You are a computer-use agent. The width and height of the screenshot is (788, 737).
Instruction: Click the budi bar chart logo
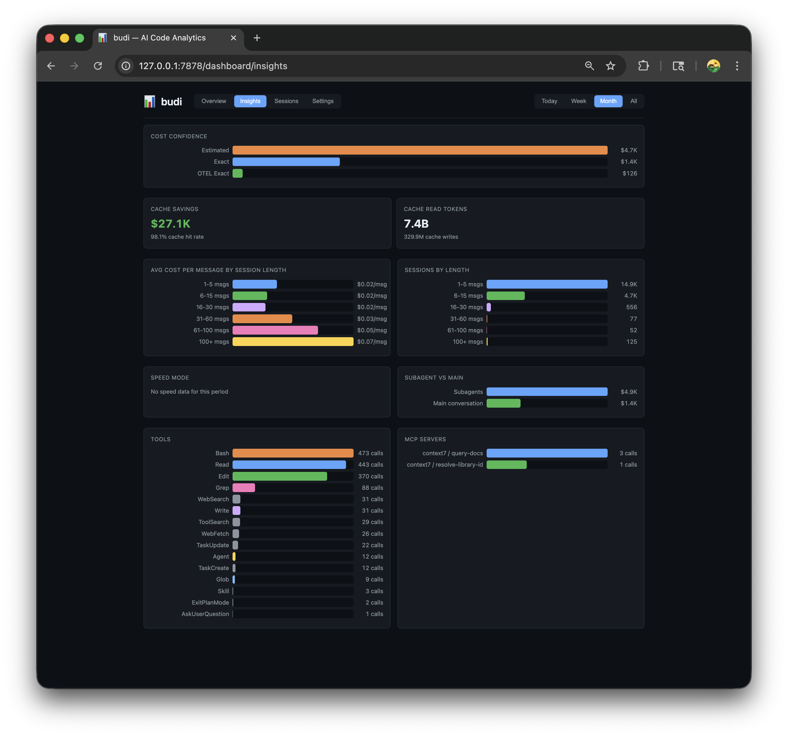[149, 101]
